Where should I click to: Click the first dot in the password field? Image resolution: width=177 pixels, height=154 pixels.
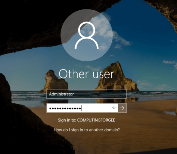(x=50, y=109)
